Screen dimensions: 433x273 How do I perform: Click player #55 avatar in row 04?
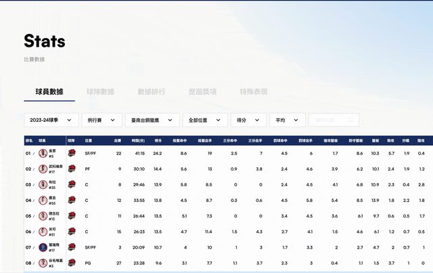click(43, 201)
